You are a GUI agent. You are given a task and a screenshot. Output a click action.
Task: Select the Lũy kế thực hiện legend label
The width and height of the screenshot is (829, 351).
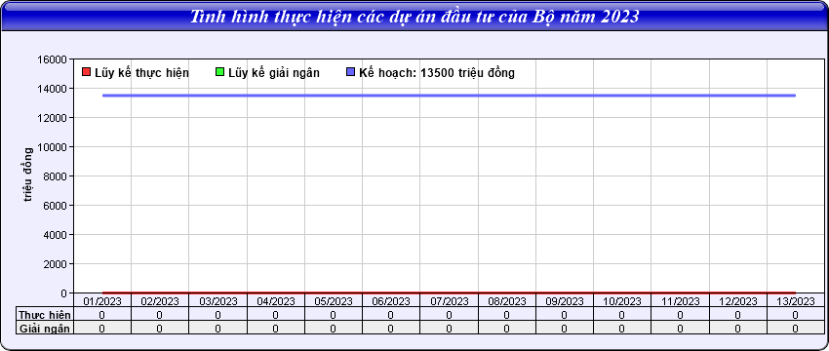point(141,73)
